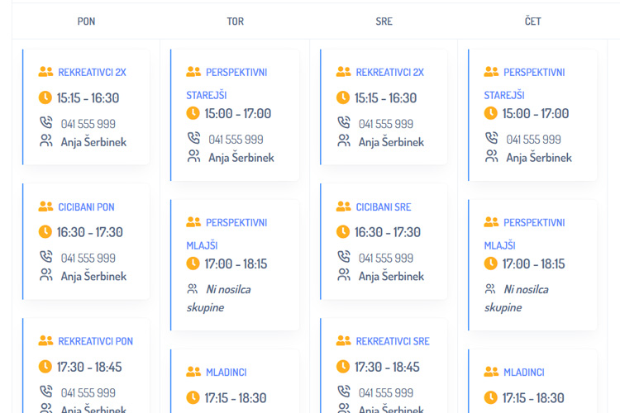This screenshot has width=620, height=413.
Task: Click clock icon next to Monday 15:15 - 16:30
Action: [45, 98]
